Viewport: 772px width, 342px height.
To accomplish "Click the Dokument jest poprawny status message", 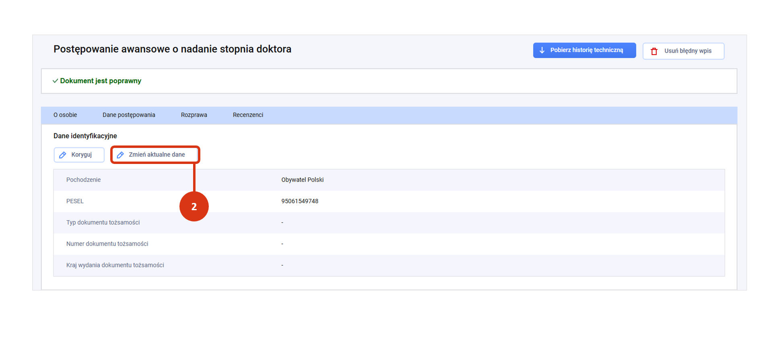I will 101,81.
